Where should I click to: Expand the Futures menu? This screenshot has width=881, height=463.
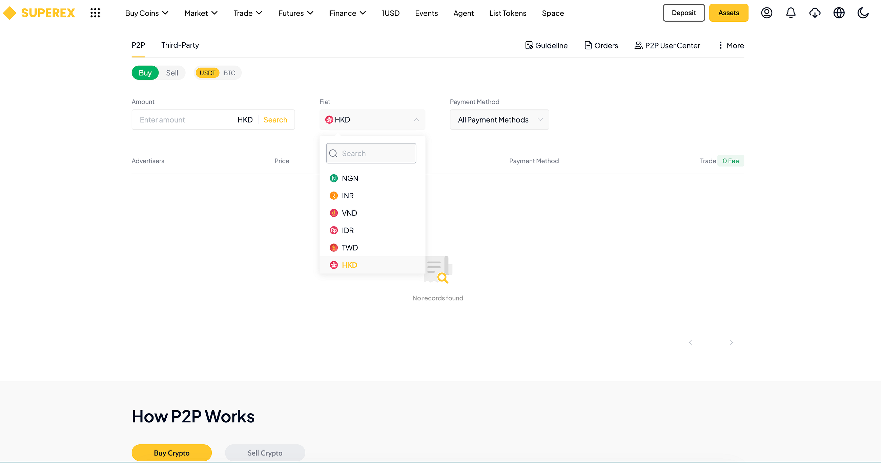pyautogui.click(x=296, y=13)
